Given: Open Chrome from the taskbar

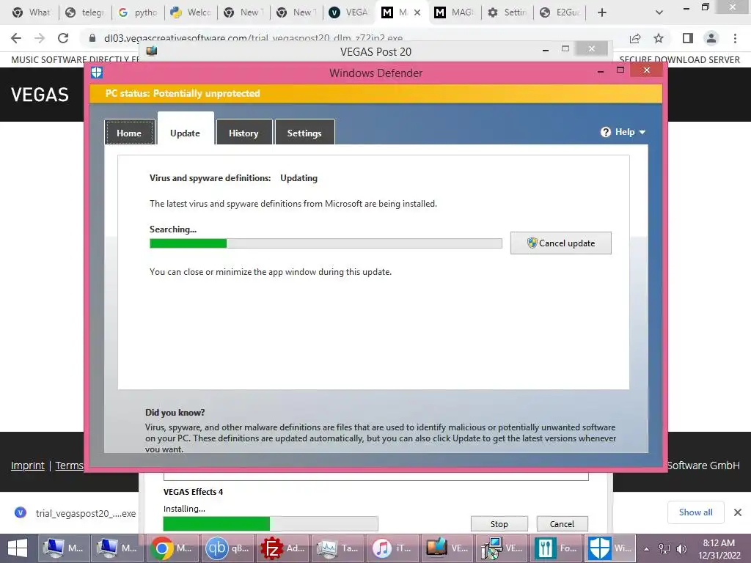Looking at the screenshot, I should (x=172, y=548).
